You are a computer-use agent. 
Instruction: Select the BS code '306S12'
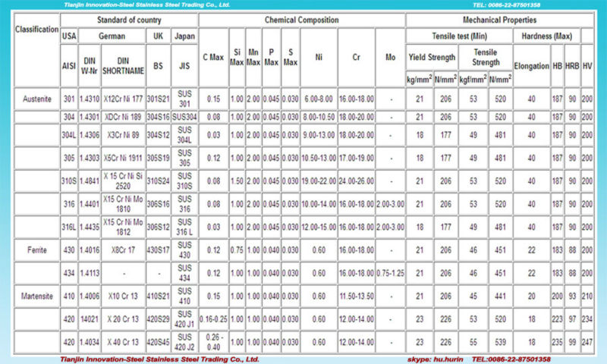tap(158, 227)
